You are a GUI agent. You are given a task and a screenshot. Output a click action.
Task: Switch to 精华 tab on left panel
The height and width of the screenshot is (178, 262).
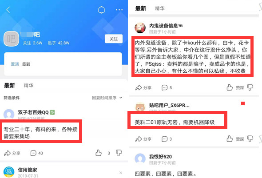click(x=28, y=86)
